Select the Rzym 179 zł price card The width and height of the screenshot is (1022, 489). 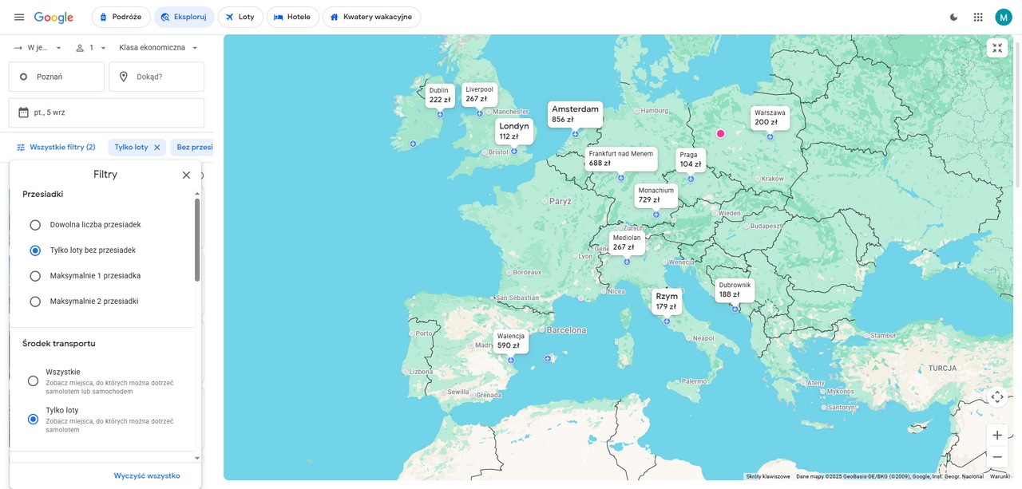click(667, 301)
